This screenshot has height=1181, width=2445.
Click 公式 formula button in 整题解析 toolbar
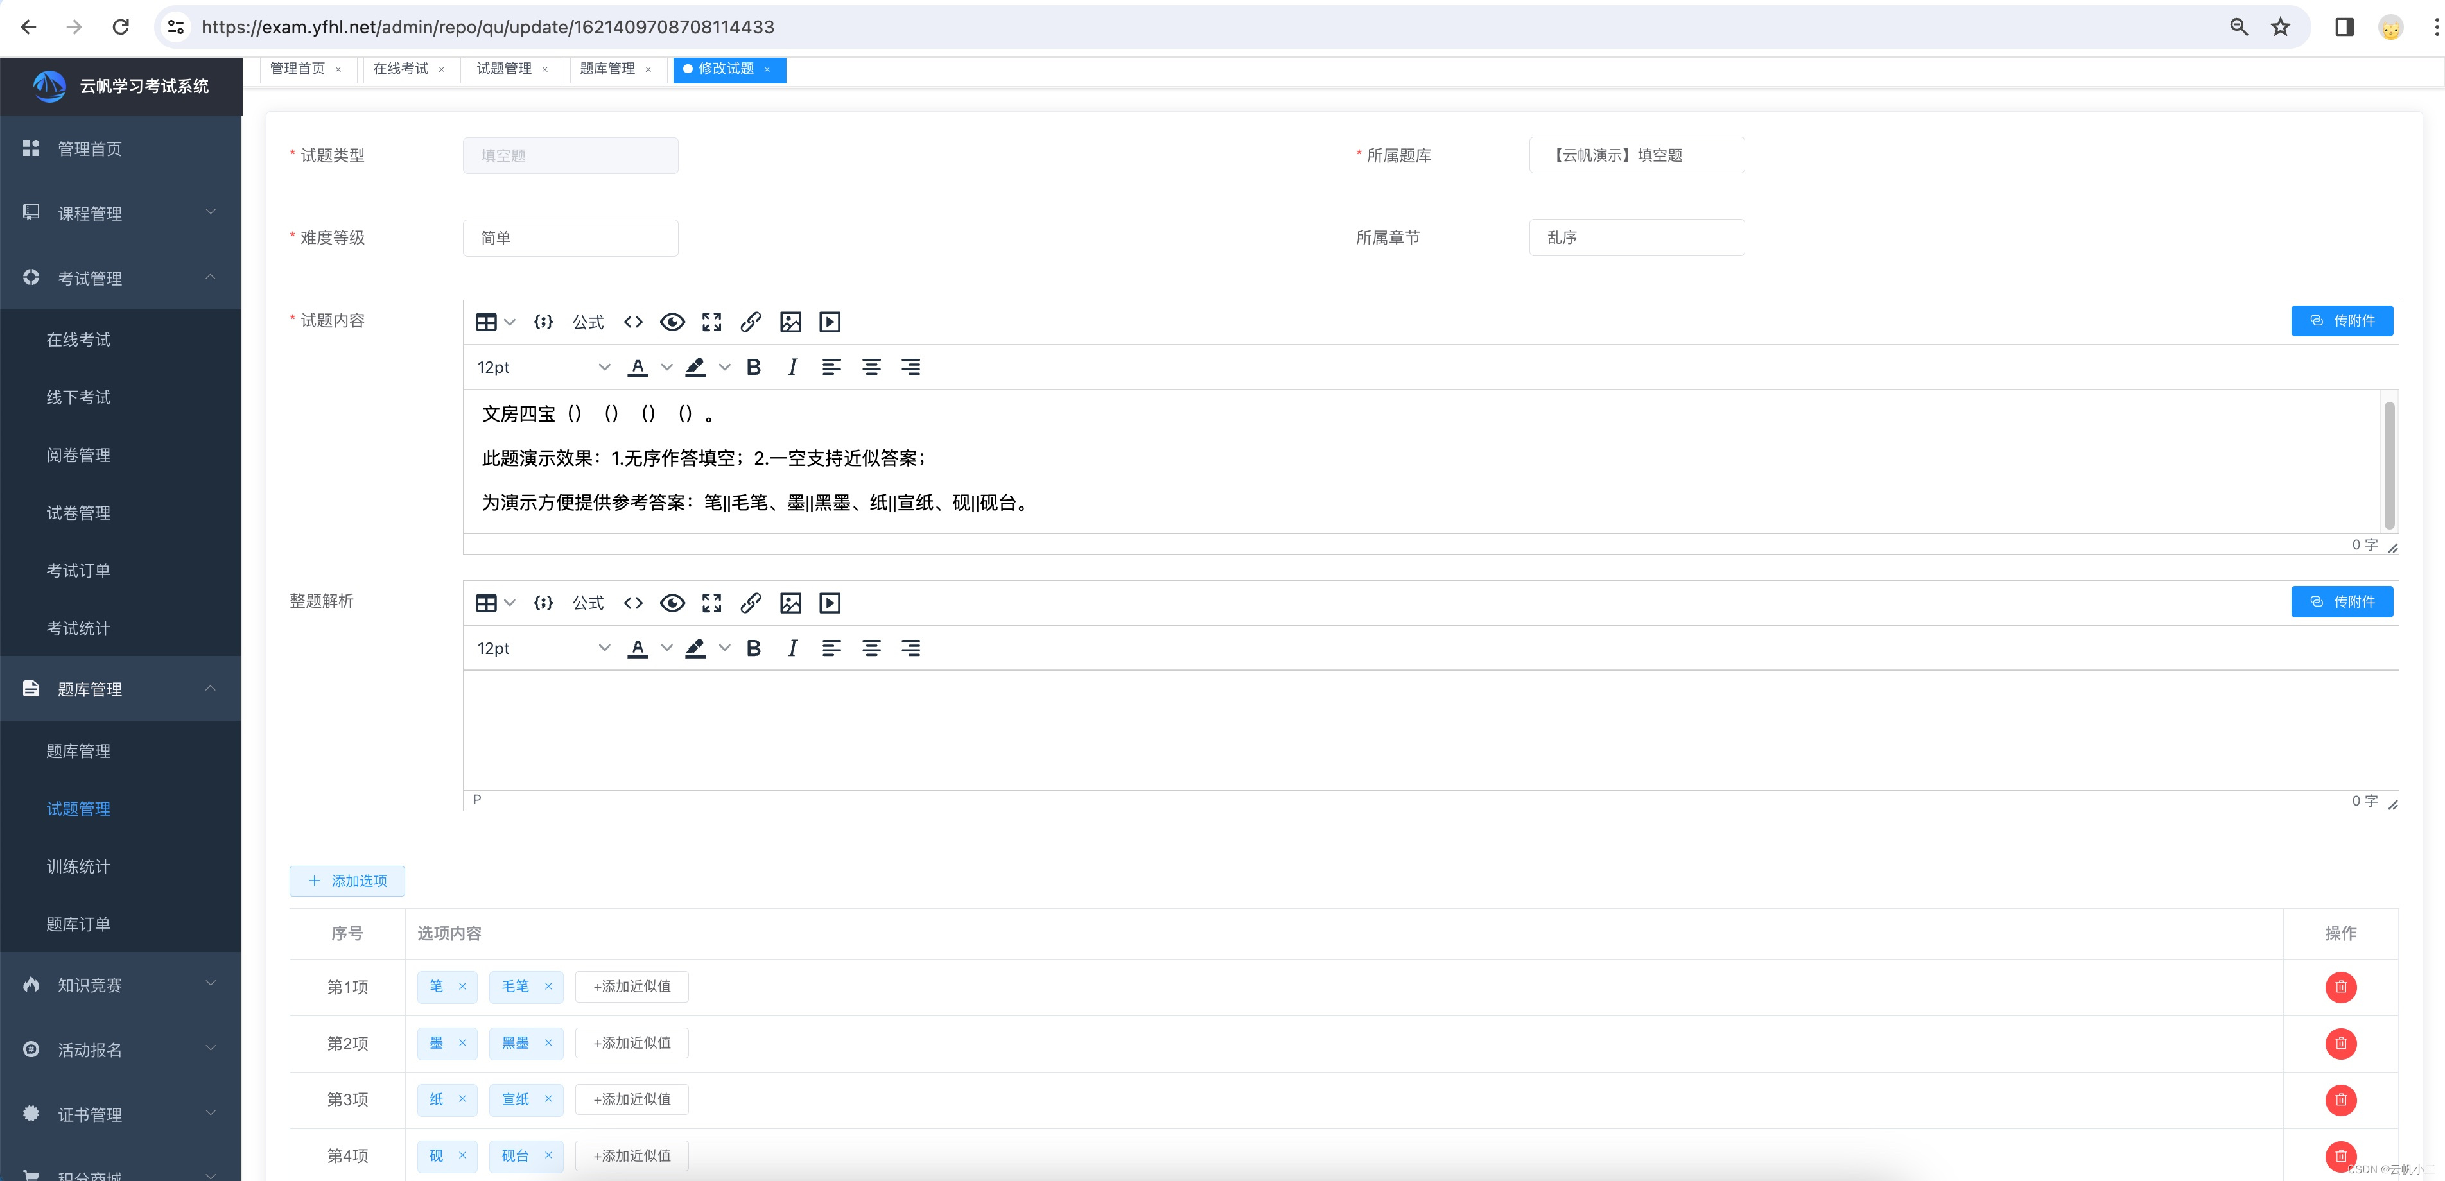[x=587, y=603]
